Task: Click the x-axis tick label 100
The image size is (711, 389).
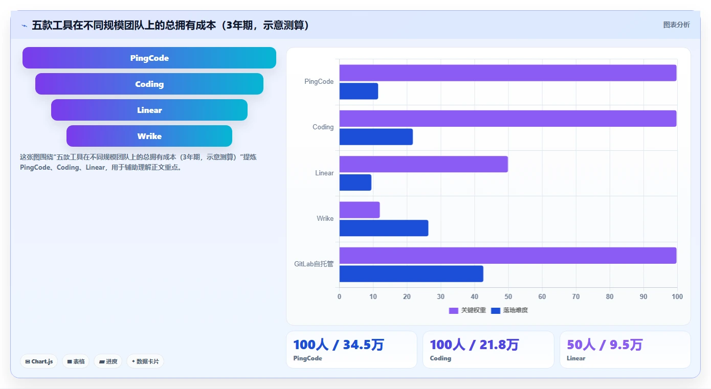Action: tap(677, 297)
